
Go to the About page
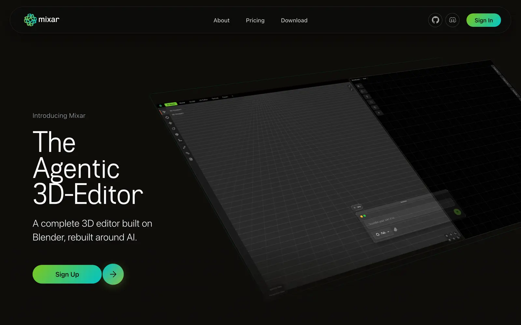[x=221, y=20]
